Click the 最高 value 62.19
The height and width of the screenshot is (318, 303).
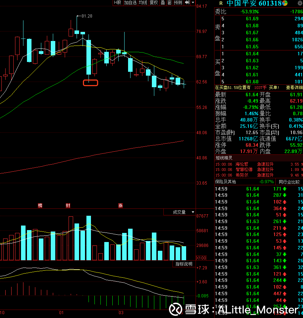[x=296, y=101]
